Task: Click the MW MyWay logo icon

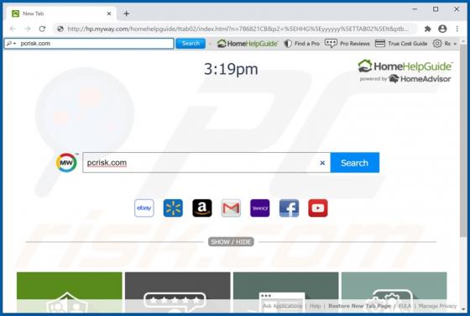Action: point(66,162)
